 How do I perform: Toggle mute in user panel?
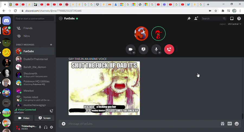[x=40, y=127]
